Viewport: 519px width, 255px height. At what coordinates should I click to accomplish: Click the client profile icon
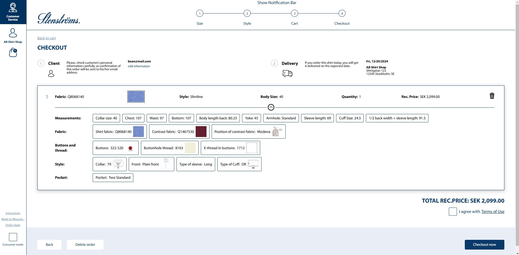pos(51,73)
